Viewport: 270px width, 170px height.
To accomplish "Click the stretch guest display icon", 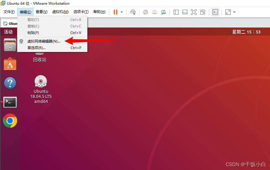I will pyautogui.click(x=228, y=12).
